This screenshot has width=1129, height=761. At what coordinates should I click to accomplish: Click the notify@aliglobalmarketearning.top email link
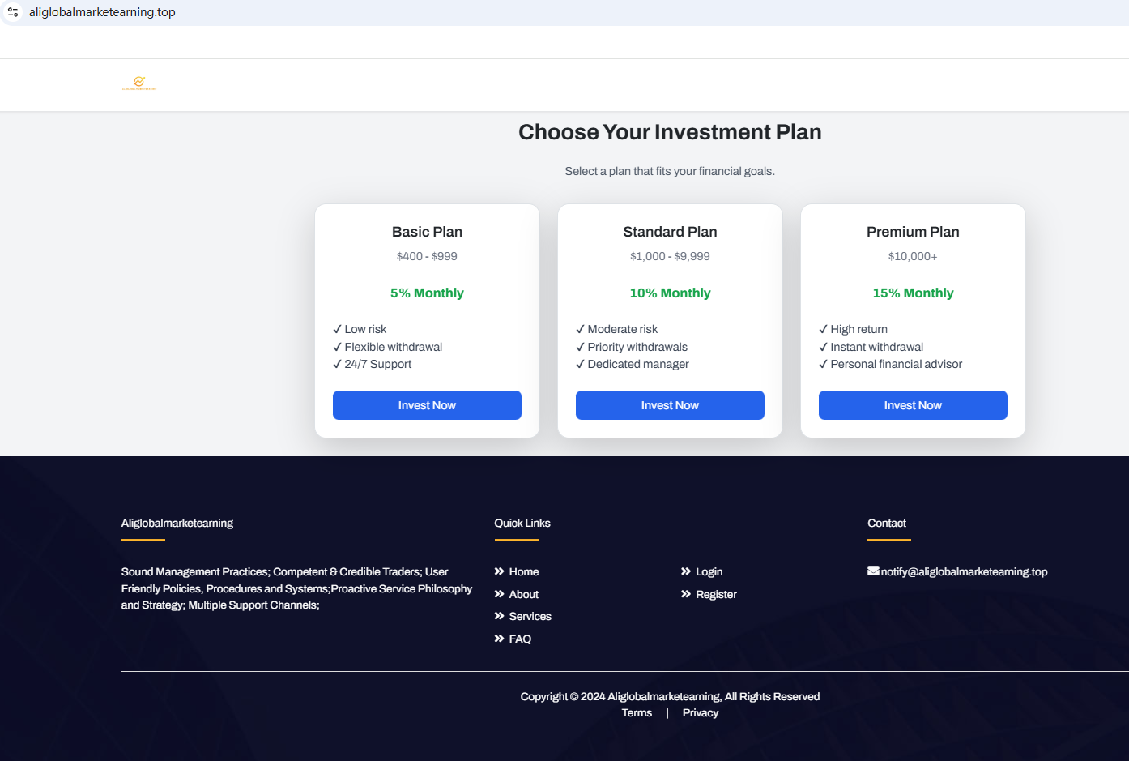(x=964, y=571)
